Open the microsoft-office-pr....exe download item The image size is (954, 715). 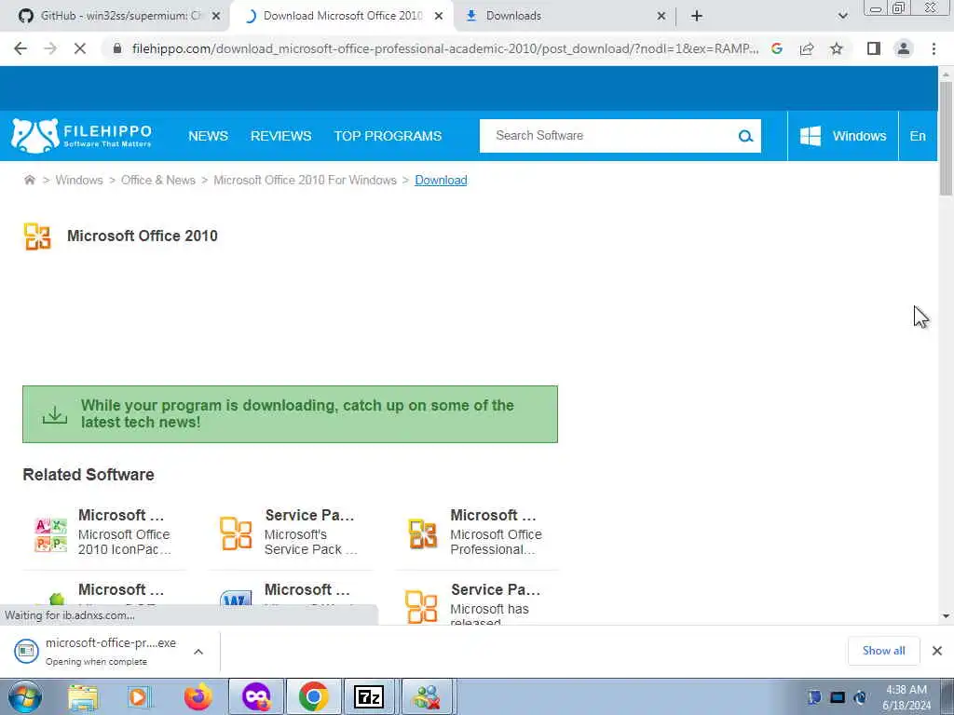[x=95, y=651]
